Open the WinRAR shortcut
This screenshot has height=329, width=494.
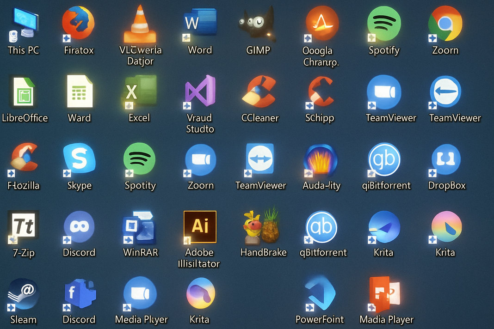(x=139, y=227)
